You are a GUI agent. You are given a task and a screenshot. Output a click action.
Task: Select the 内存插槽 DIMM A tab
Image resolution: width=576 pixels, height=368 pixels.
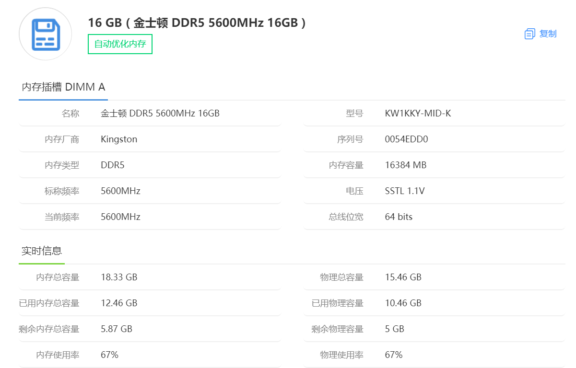(63, 87)
